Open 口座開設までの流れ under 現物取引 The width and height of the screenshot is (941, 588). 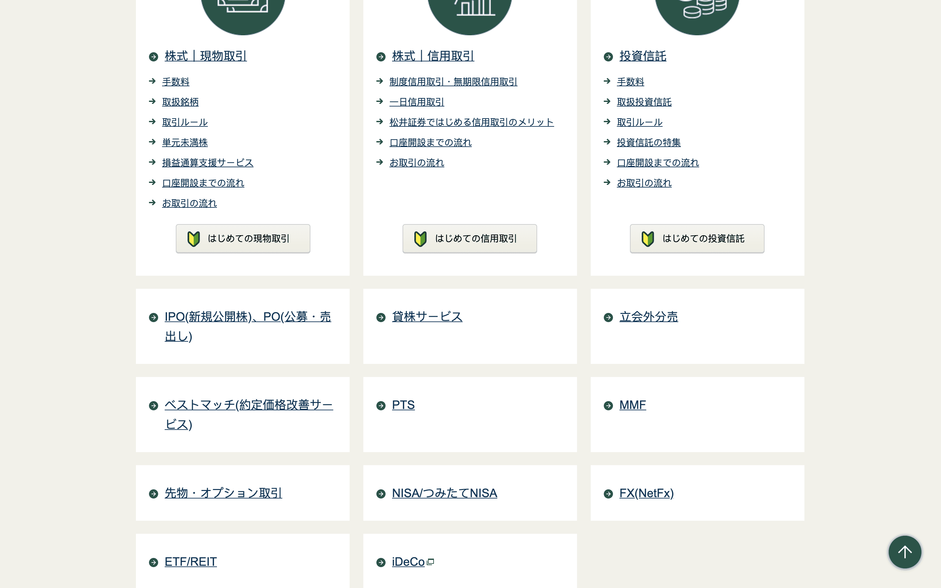pyautogui.click(x=203, y=183)
